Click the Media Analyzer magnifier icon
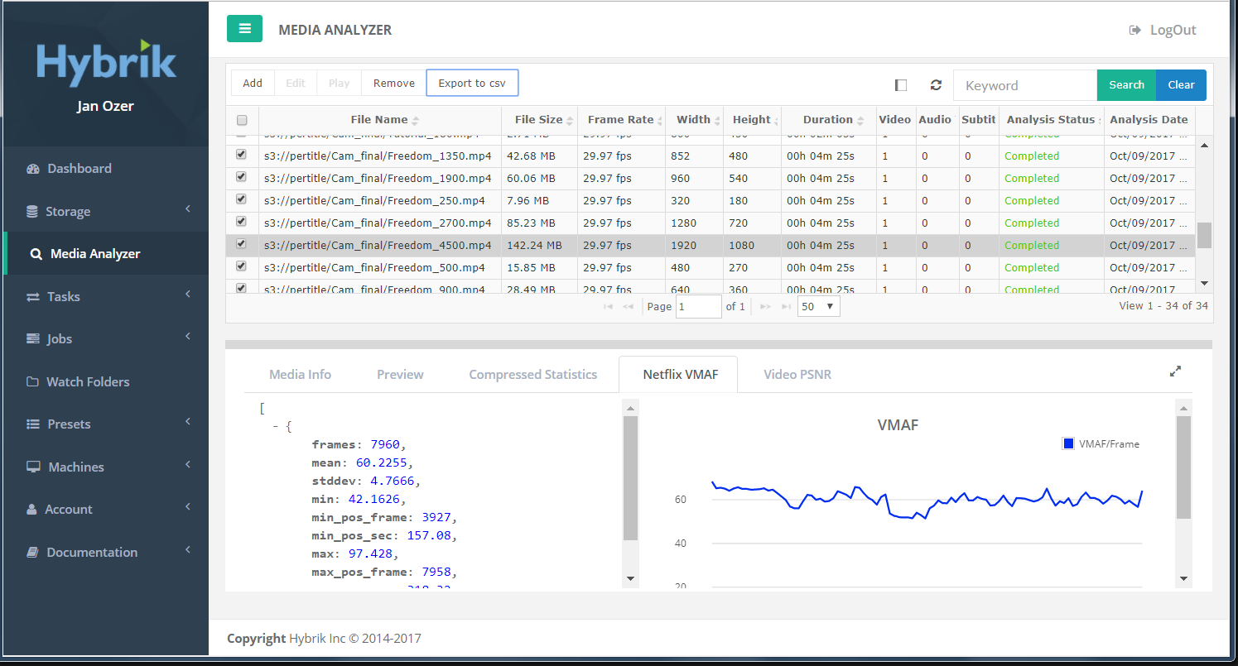This screenshot has width=1238, height=666. coord(36,254)
